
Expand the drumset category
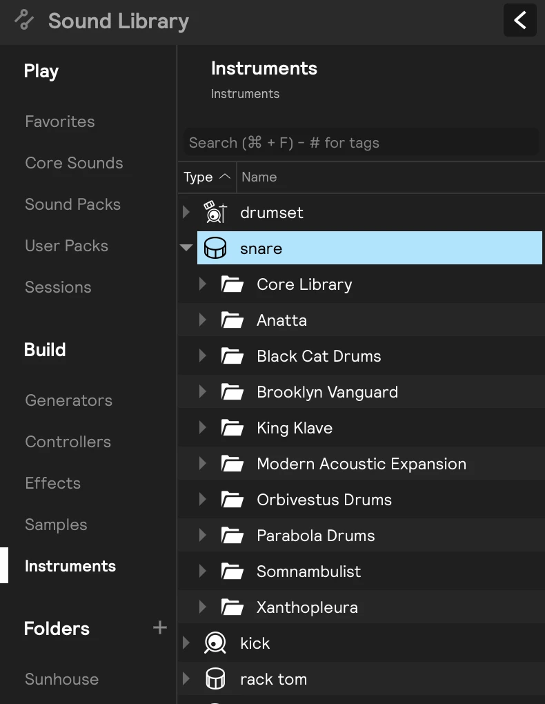click(x=186, y=212)
